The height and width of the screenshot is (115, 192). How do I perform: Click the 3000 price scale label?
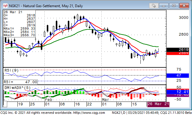click(x=184, y=18)
